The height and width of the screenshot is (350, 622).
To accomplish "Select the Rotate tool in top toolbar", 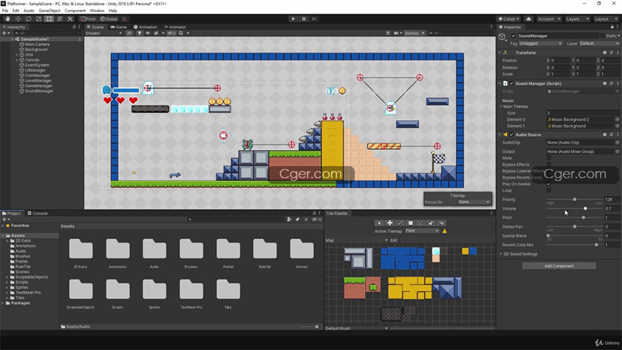I will pyautogui.click(x=28, y=18).
